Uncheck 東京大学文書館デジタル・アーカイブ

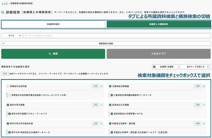tap(9, 114)
